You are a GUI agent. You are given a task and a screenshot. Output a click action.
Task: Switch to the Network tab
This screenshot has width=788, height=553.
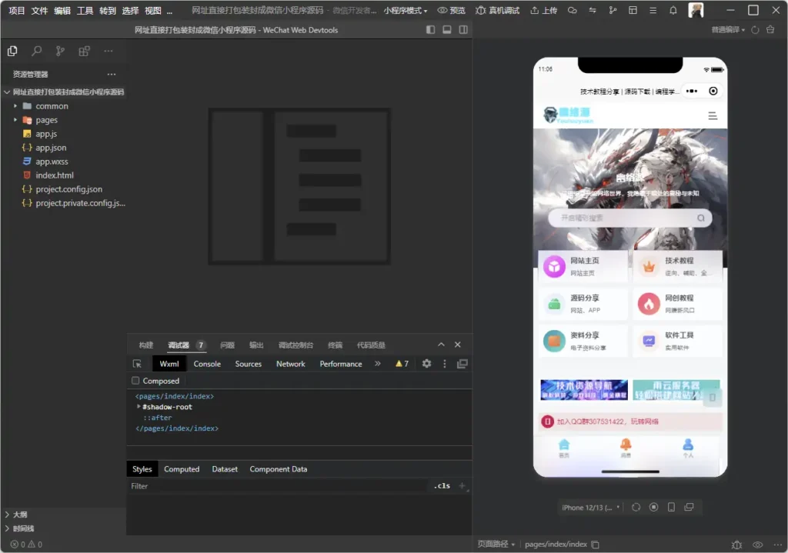pyautogui.click(x=290, y=364)
